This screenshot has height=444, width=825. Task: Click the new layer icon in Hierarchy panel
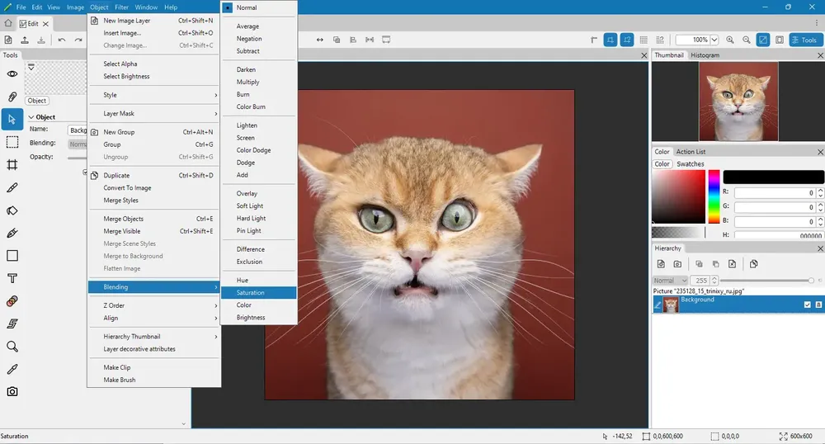click(661, 264)
